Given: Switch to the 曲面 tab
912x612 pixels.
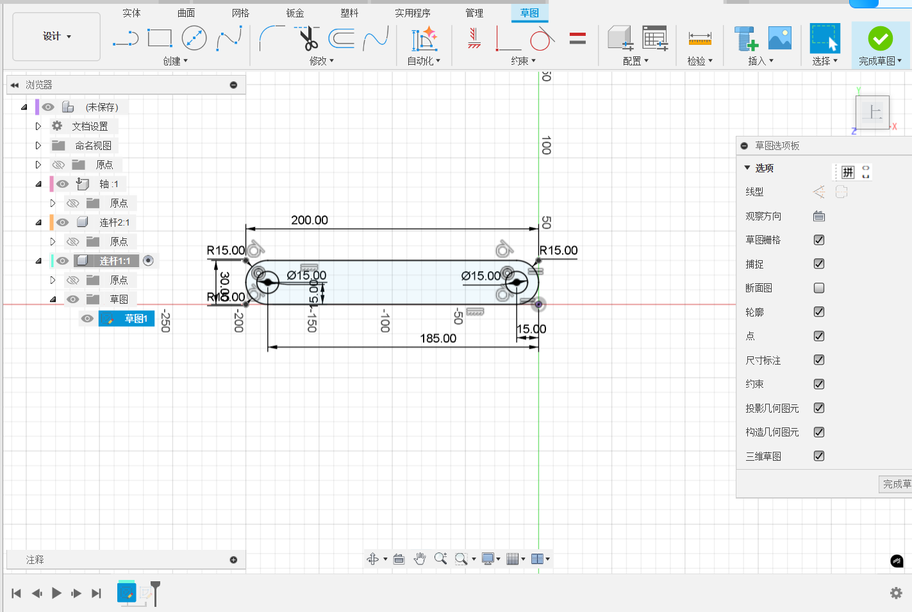Looking at the screenshot, I should [186, 13].
